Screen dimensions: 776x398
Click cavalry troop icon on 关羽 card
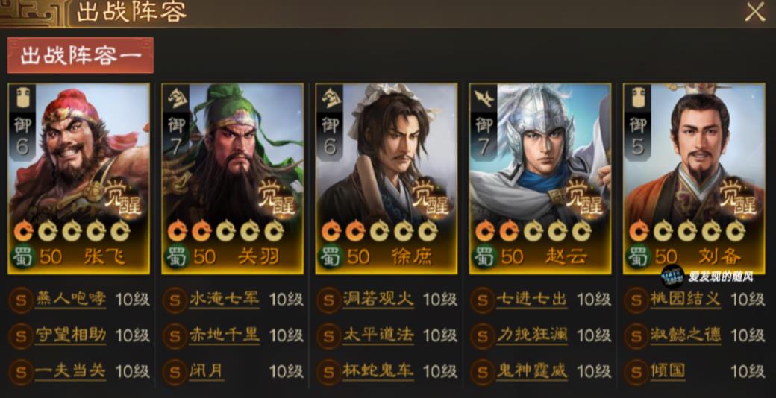(x=175, y=98)
